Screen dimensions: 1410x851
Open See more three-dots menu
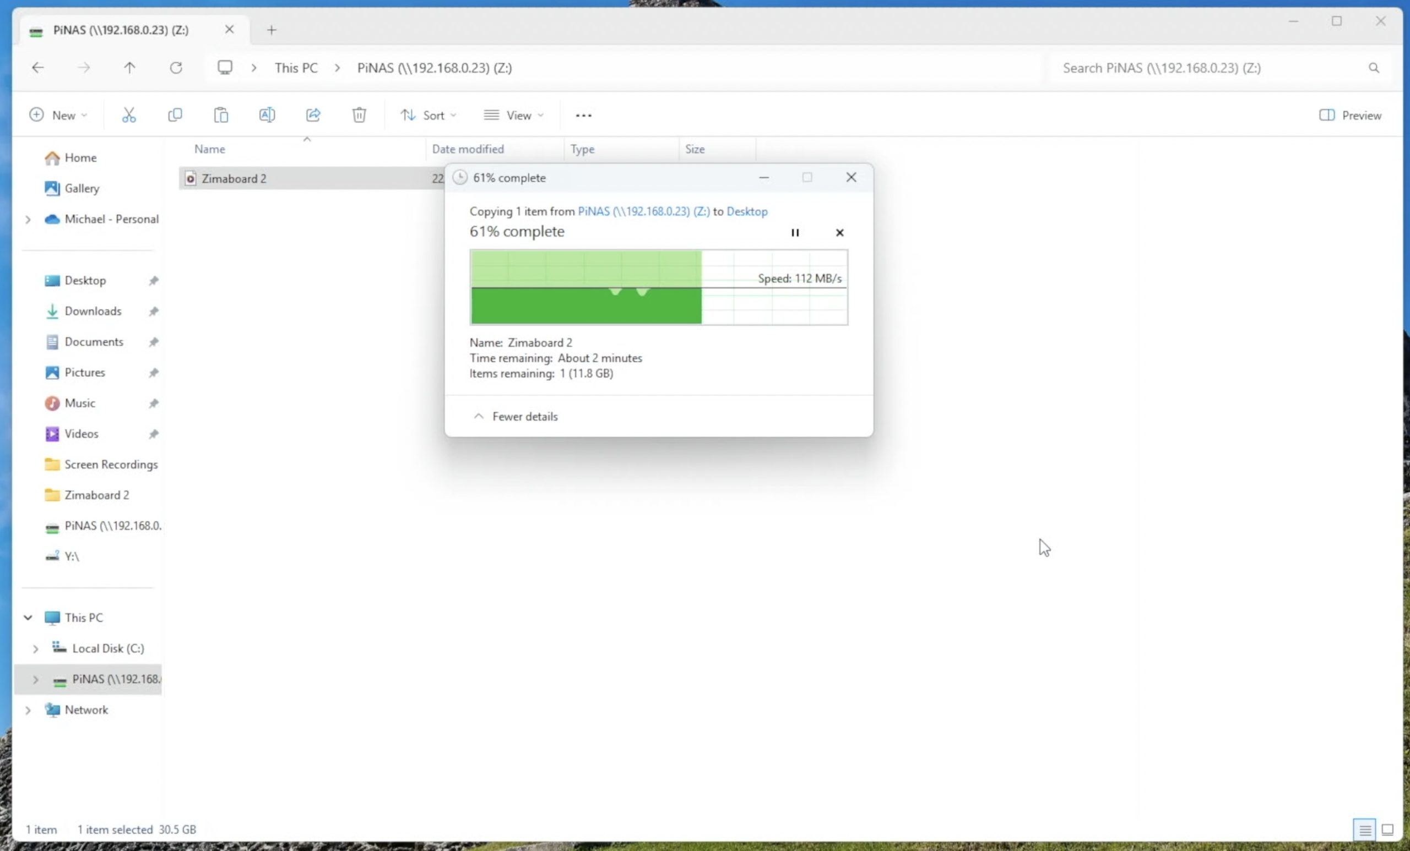coord(583,116)
